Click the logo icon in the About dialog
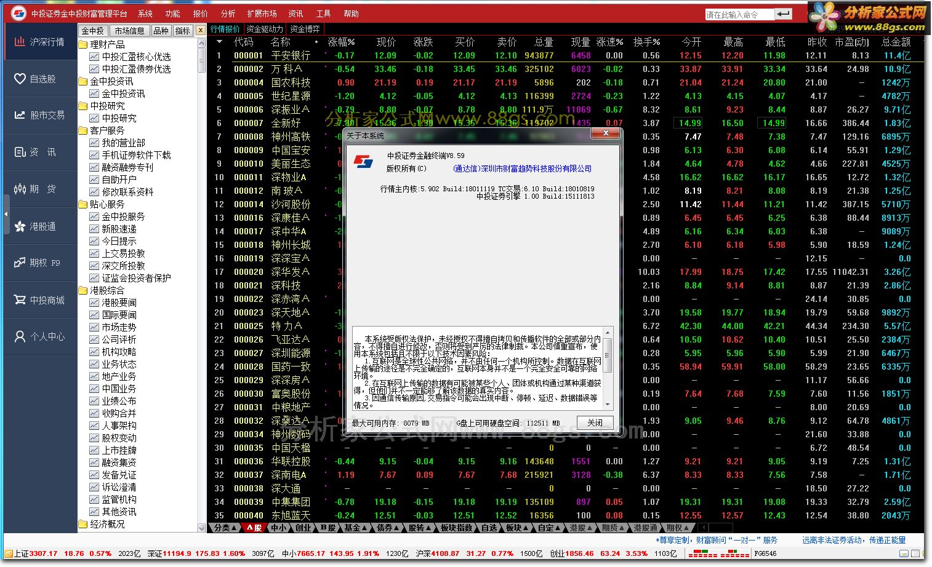932x567 pixels. click(363, 162)
